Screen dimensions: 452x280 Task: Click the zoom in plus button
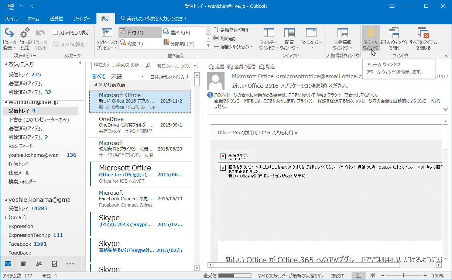(x=425, y=276)
